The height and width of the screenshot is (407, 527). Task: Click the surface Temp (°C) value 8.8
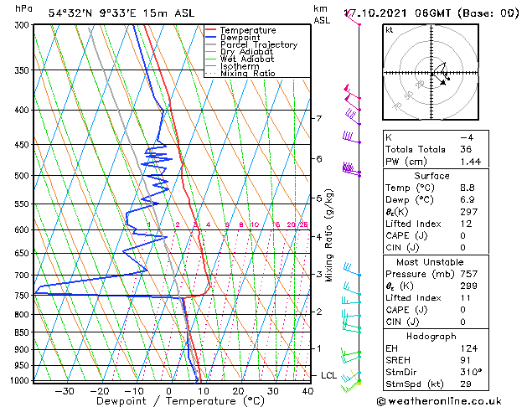[x=468, y=188]
